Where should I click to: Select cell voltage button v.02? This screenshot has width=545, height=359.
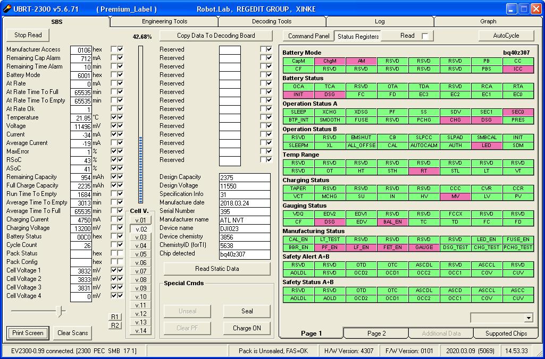(141, 229)
